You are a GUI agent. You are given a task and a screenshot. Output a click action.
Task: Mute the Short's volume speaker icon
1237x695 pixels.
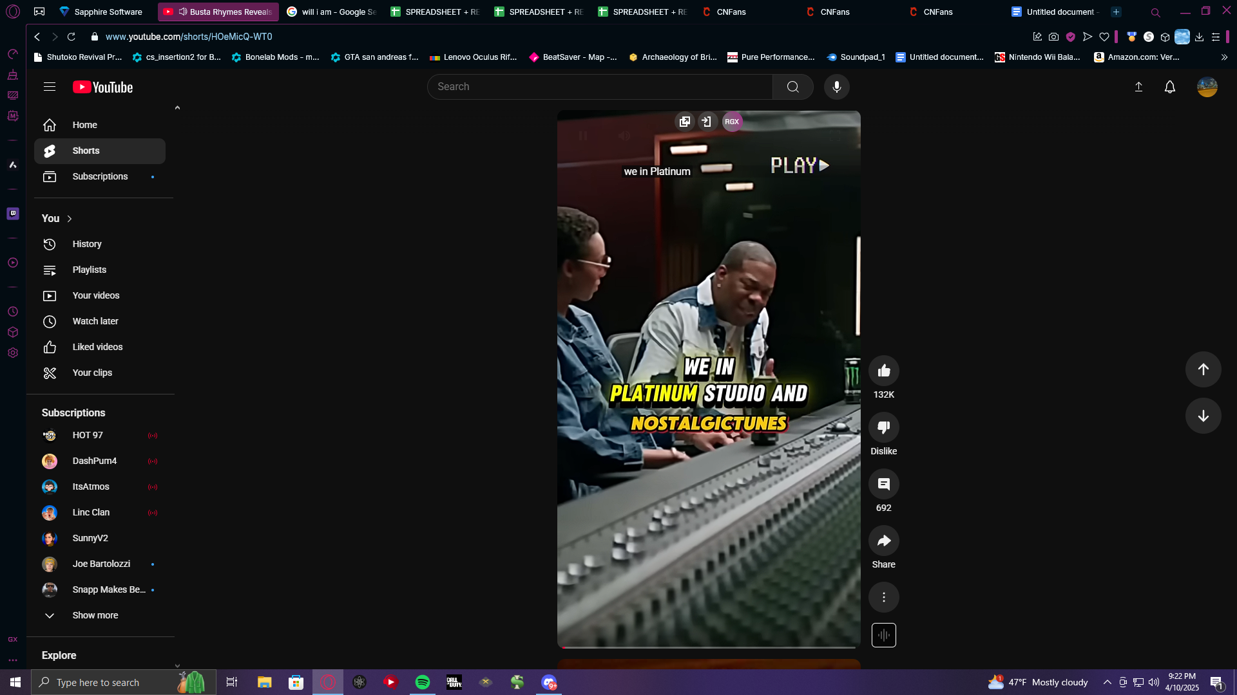pos(624,136)
